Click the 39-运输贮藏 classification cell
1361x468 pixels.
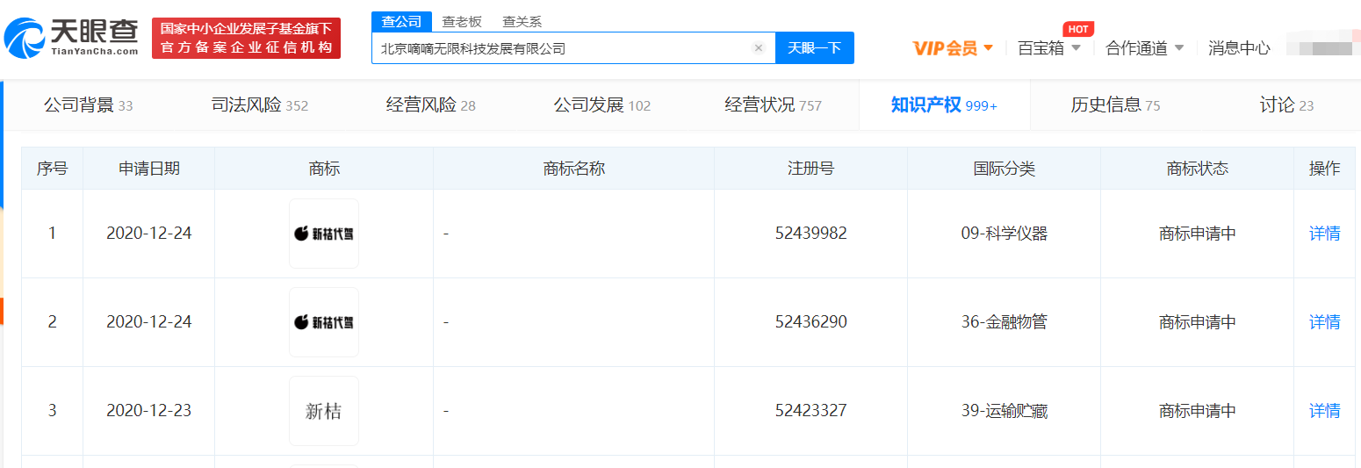click(1005, 411)
